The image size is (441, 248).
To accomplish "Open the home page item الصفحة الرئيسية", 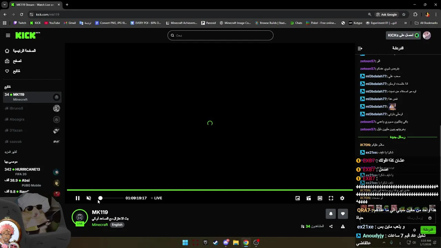I will pos(20,51).
